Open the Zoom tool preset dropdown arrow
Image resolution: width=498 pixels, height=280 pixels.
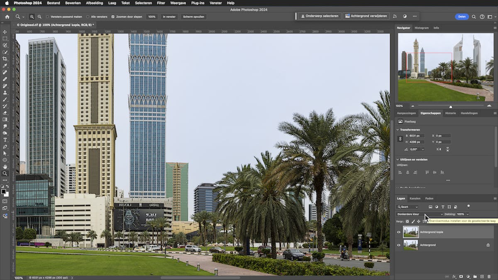tap(23, 17)
